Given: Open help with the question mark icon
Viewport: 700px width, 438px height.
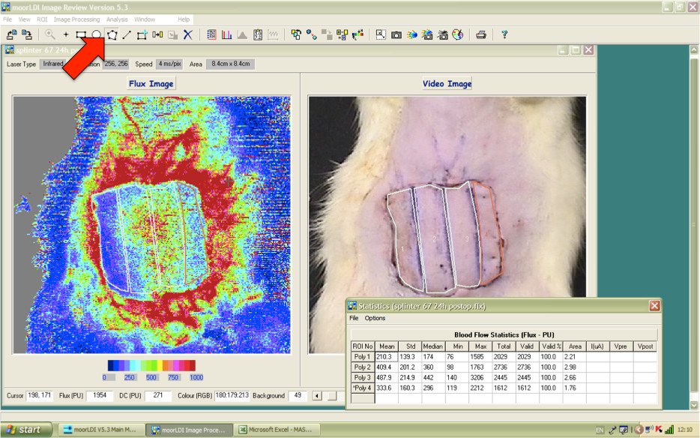Looking at the screenshot, I should [504, 34].
